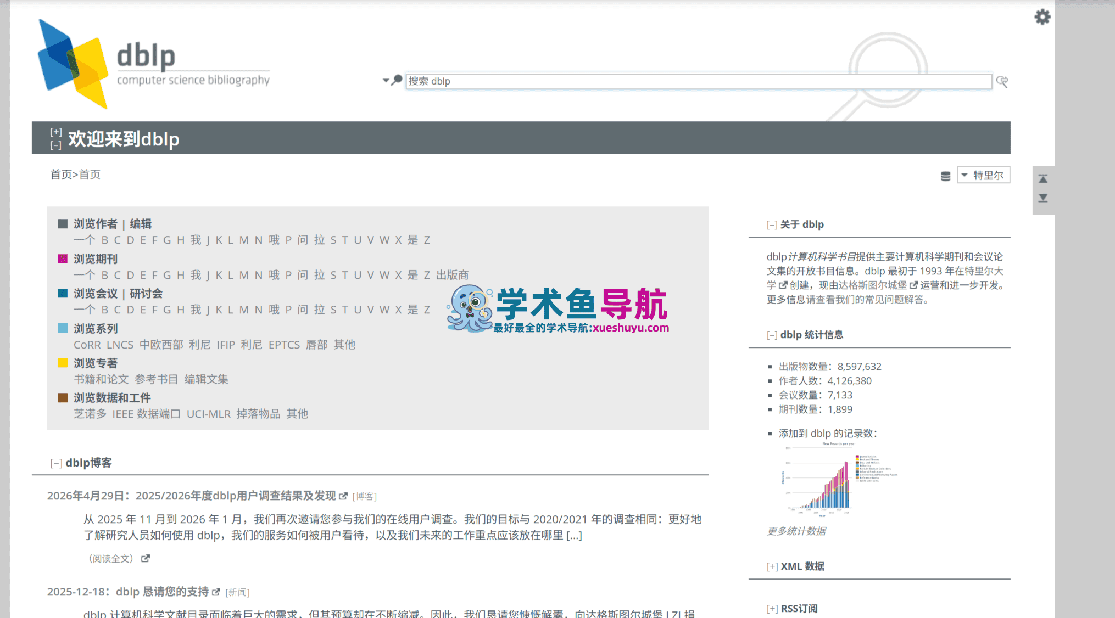Screen dimensions: 1115x618
Task: Click the [博客] tag link
Action: pyautogui.click(x=365, y=497)
